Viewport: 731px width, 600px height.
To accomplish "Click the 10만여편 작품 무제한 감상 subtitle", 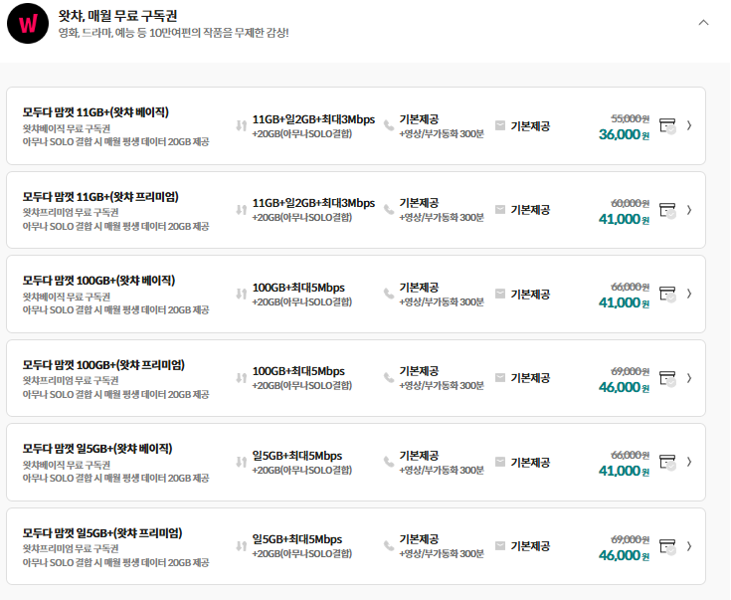I will pos(173,33).
